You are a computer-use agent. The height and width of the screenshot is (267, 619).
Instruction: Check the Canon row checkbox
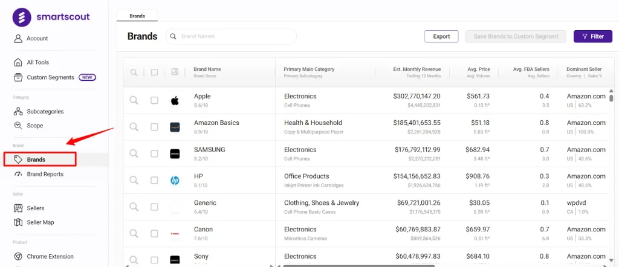154,234
